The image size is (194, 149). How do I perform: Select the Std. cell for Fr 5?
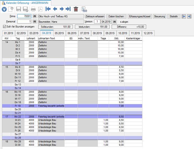[x=117, y=56]
